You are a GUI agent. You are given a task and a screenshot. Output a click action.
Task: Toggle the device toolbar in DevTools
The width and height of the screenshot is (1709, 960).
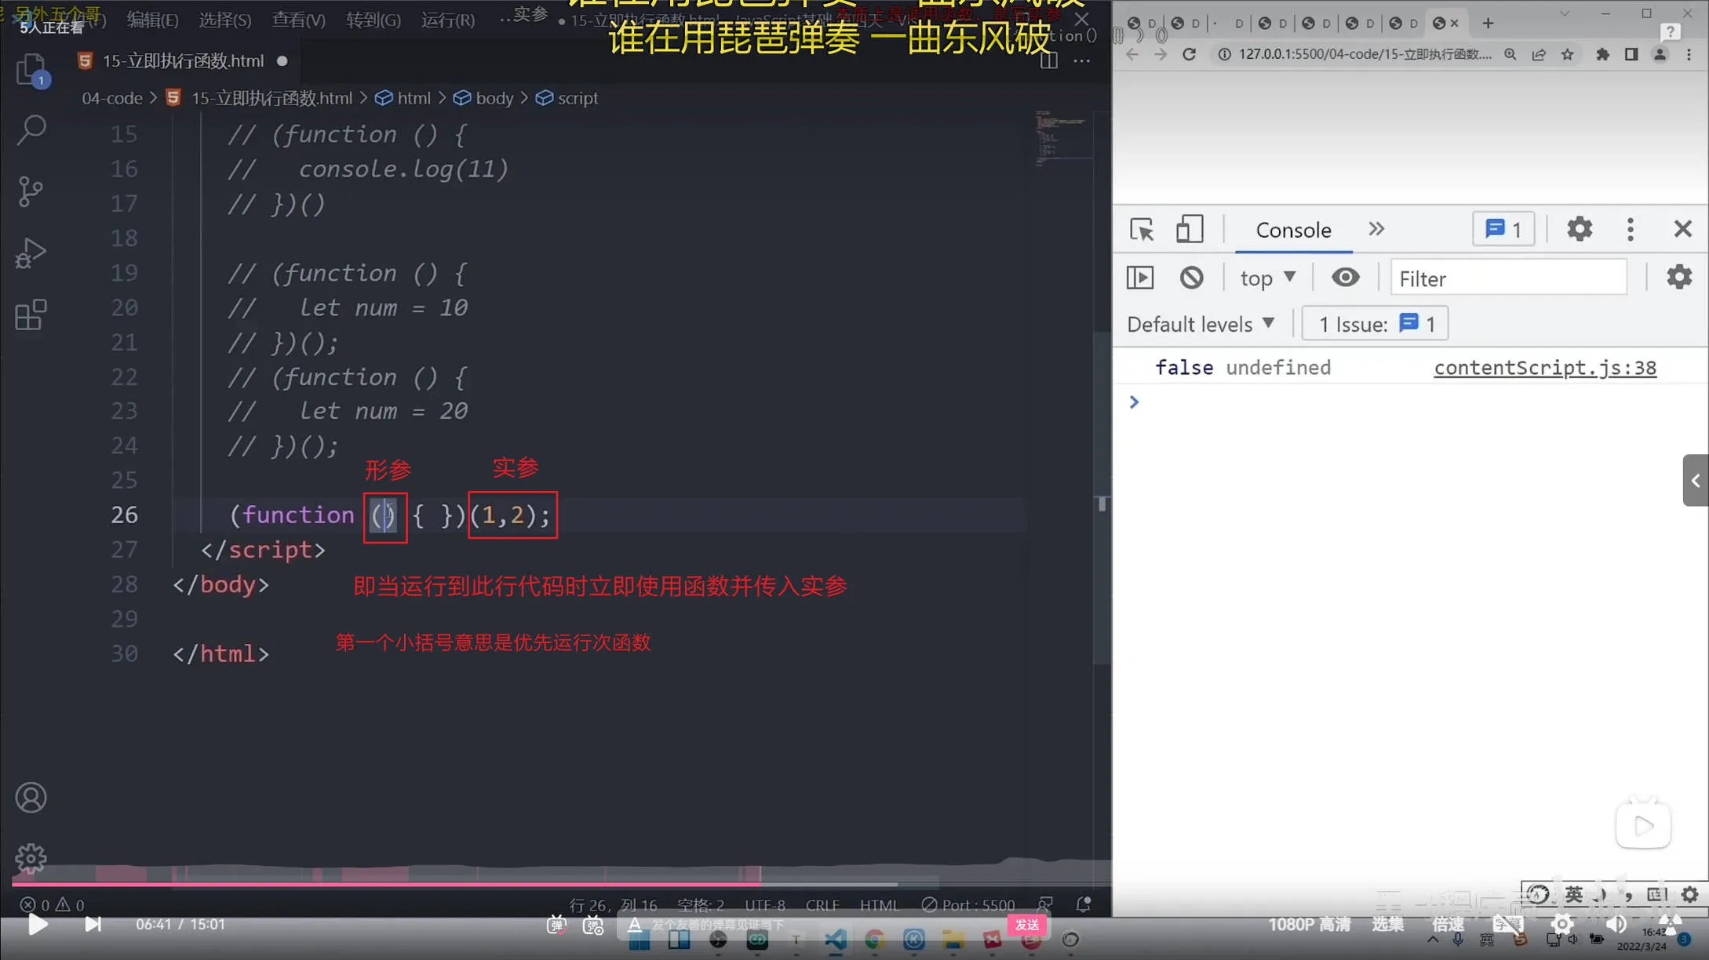pyautogui.click(x=1190, y=230)
